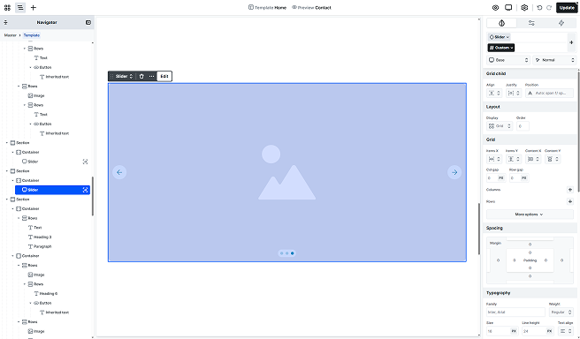This screenshot has height=339, width=580.
Task: Open the Normal state dropdown
Action: (554, 60)
